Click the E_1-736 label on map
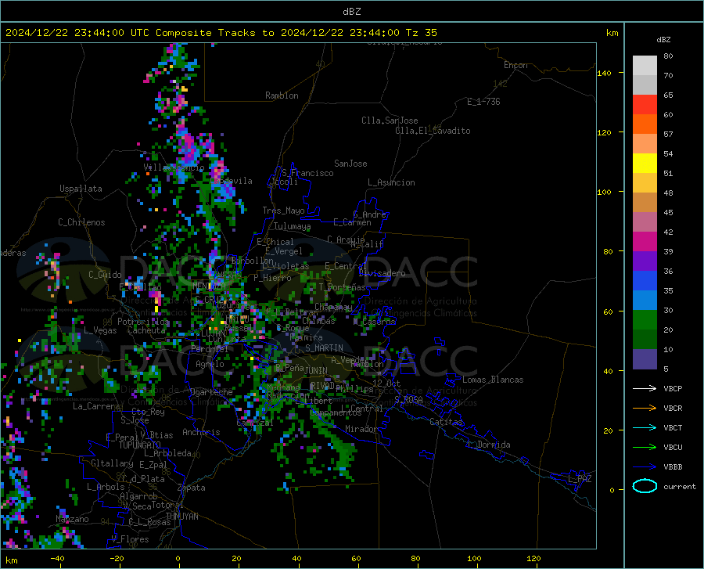704x569 pixels. tap(483, 102)
